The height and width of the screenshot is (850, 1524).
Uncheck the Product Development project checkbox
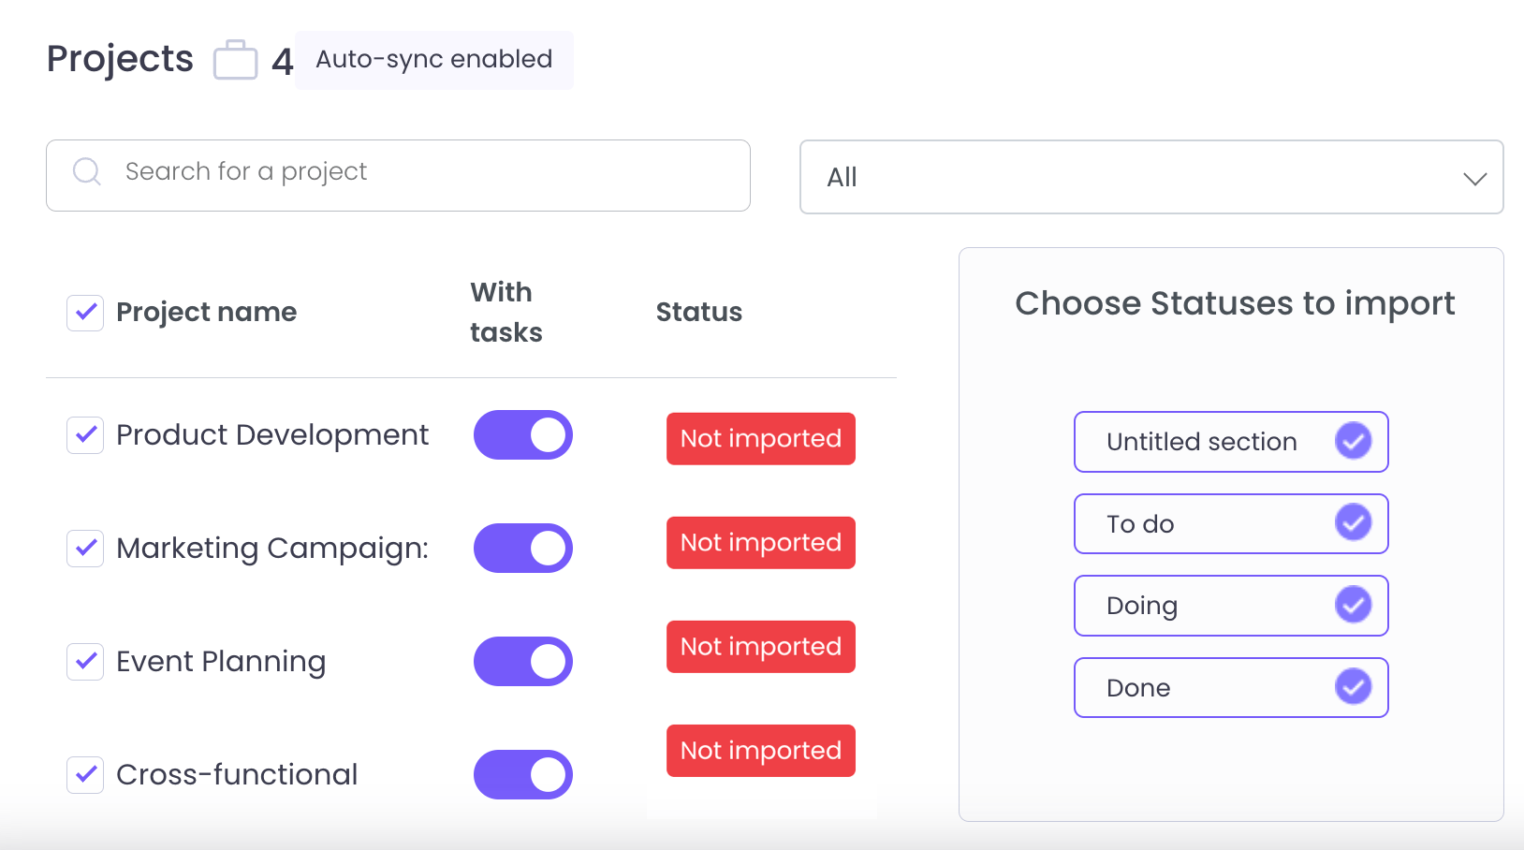pos(85,435)
